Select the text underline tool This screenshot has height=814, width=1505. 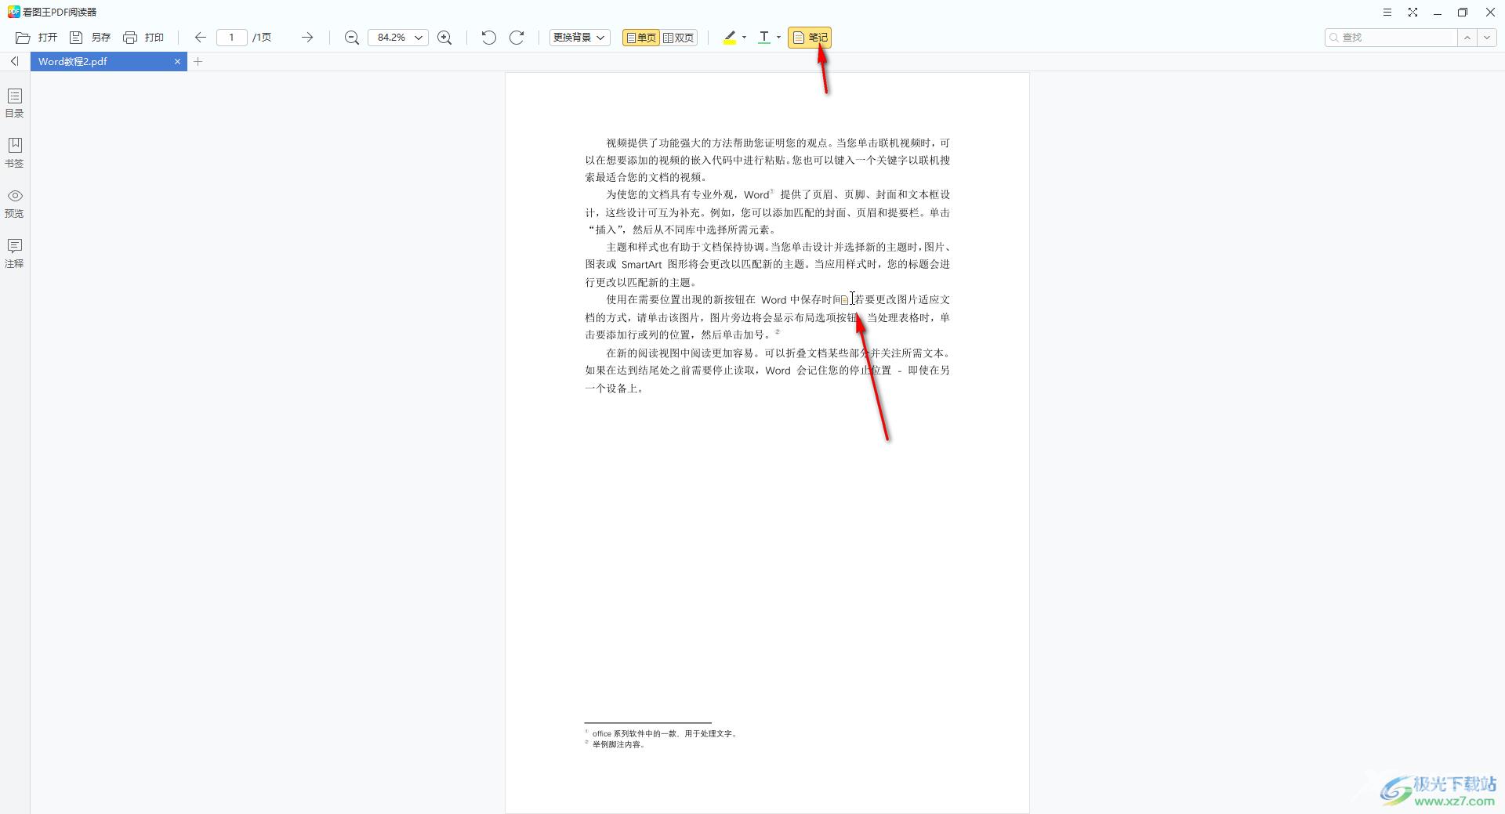coord(764,38)
